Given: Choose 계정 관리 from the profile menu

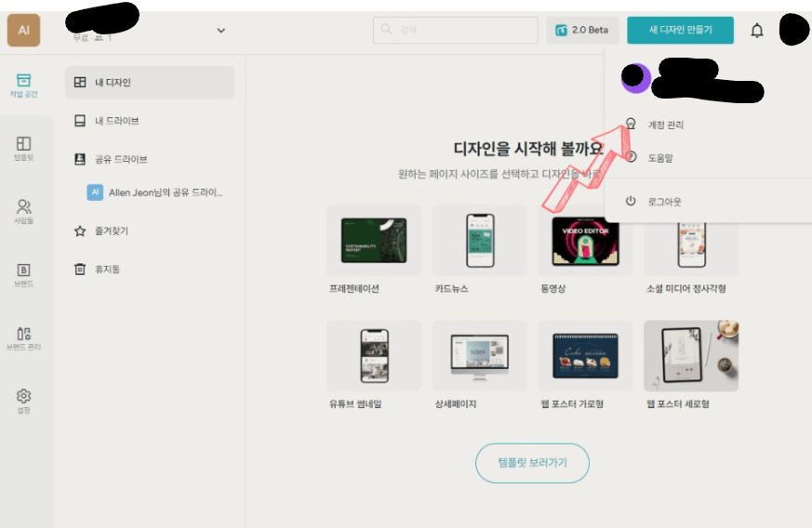Looking at the screenshot, I should (x=665, y=125).
